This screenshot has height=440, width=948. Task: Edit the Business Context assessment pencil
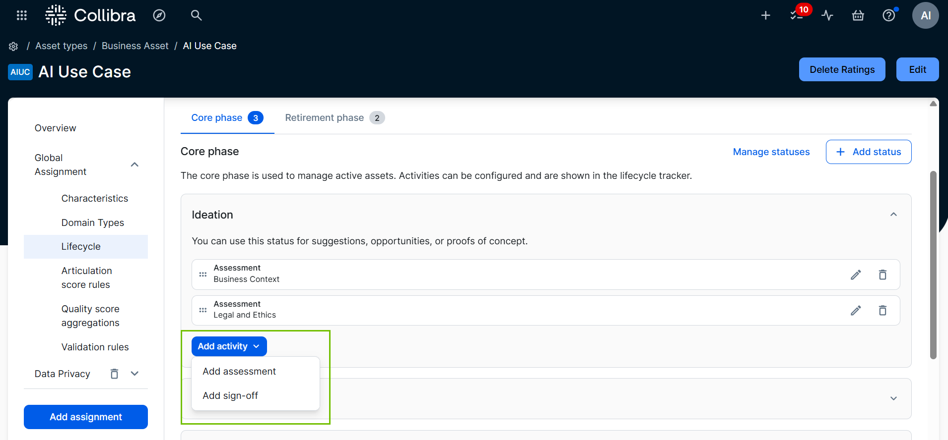(856, 275)
